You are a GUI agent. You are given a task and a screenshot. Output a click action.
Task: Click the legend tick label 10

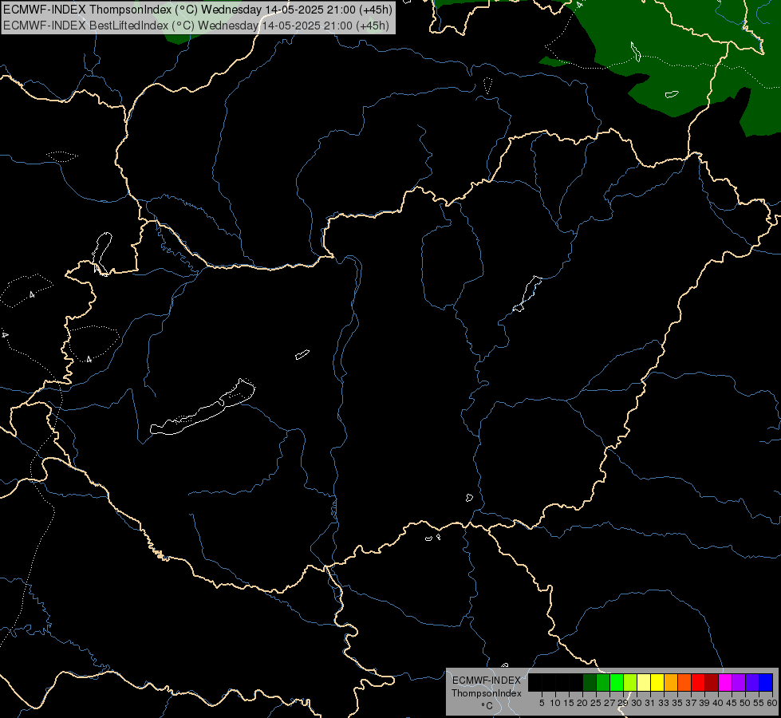[555, 703]
